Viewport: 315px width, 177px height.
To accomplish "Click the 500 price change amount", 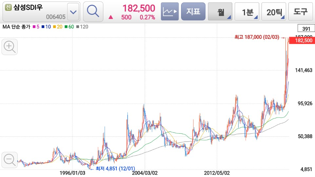I will point(126,17).
